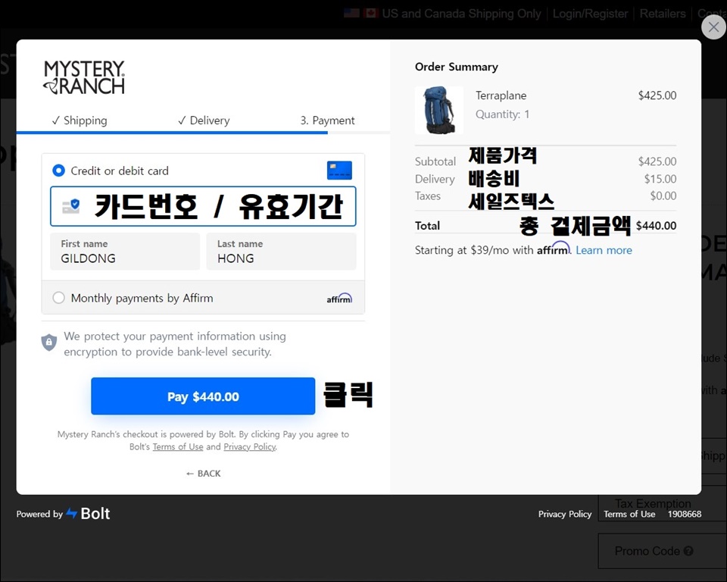
Task: Click the Taxes amount $0.00
Action: pos(663,196)
